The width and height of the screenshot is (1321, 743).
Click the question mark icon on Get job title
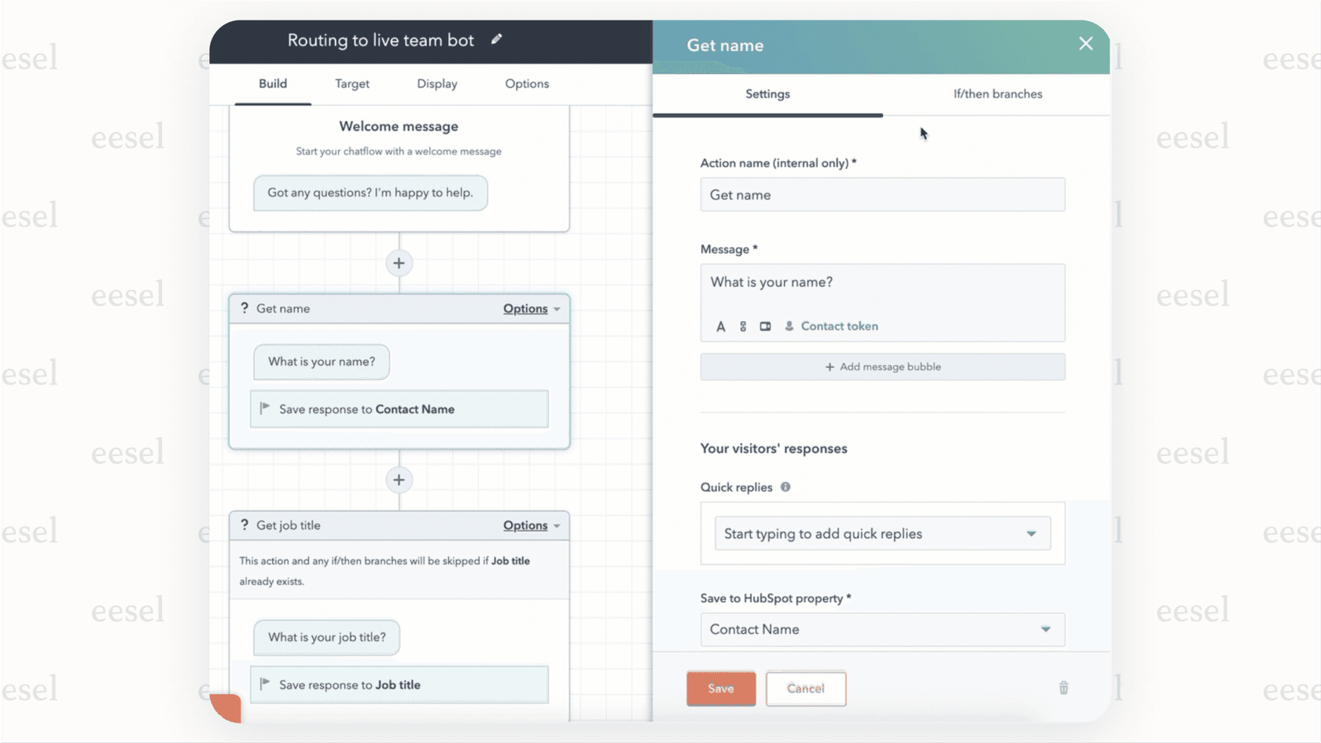click(243, 524)
